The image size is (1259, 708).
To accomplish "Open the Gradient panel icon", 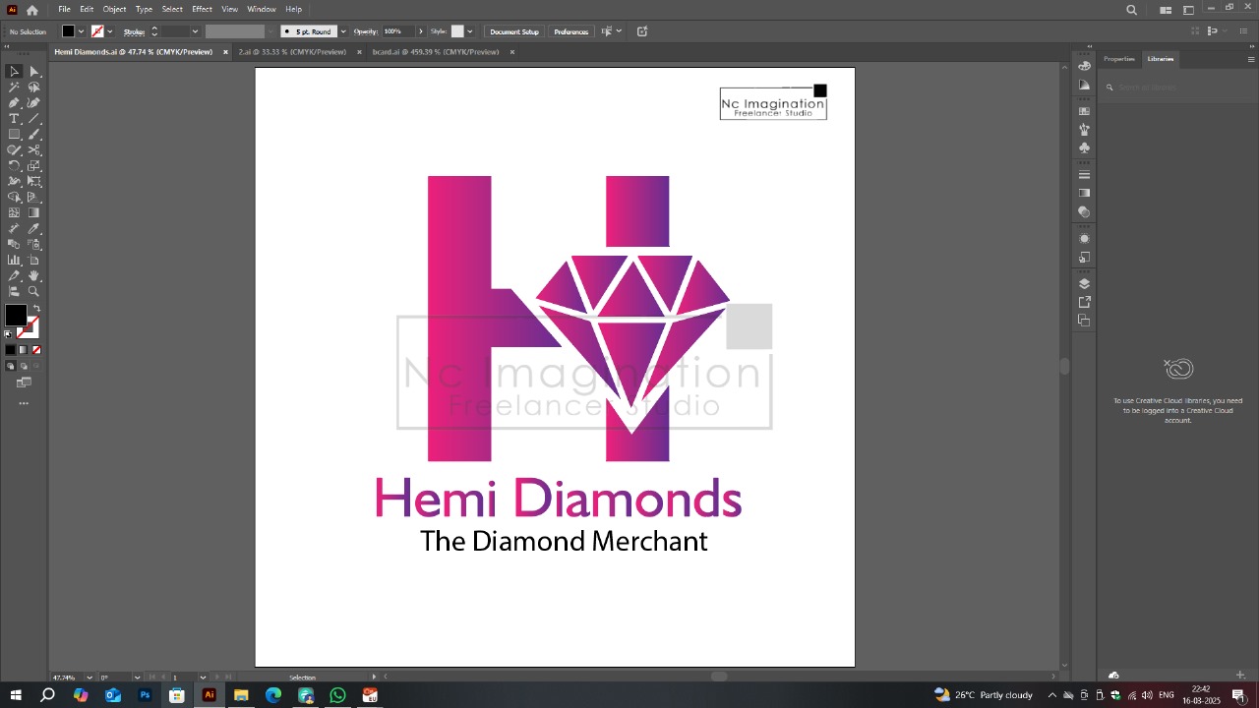I will [1084, 194].
